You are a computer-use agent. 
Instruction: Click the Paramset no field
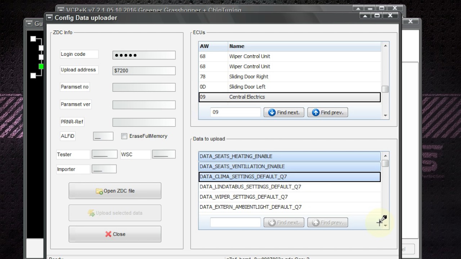click(144, 87)
